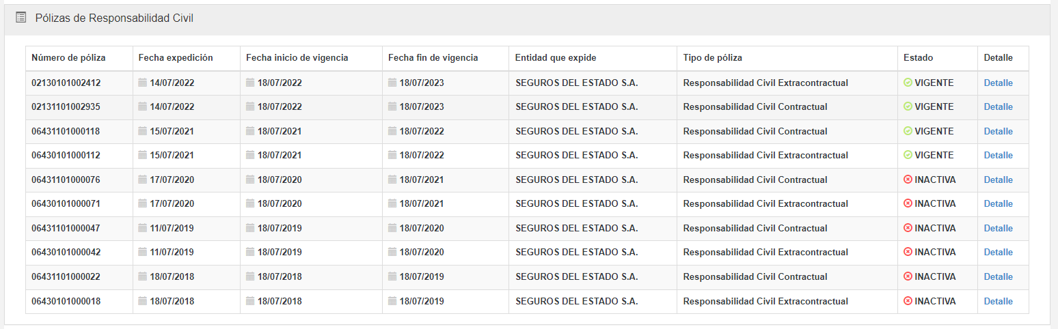Click green VIGENTE check icon for policy 02131101002935
The height and width of the screenshot is (329, 1058).
(908, 106)
